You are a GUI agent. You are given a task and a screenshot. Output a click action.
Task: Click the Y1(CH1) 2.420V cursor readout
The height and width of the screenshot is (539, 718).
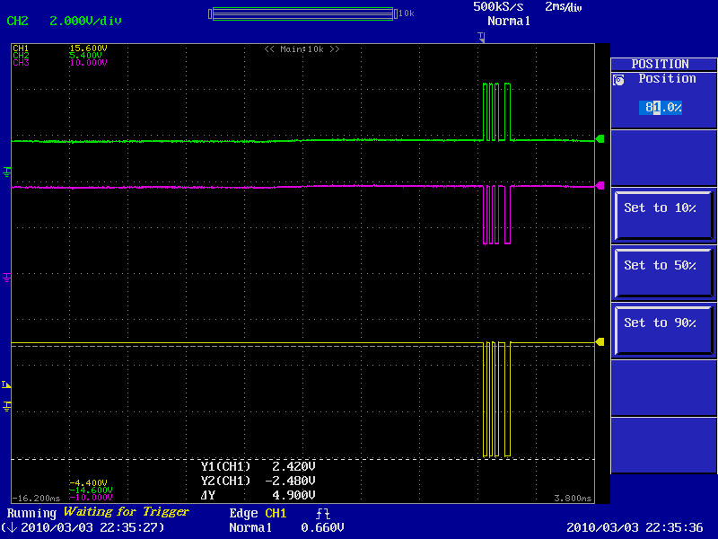[x=258, y=466]
